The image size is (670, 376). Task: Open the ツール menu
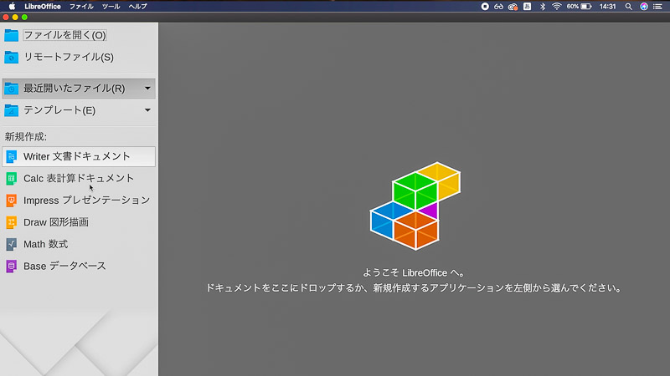pos(111,7)
